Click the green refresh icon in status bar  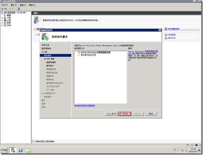click(x=33, y=141)
